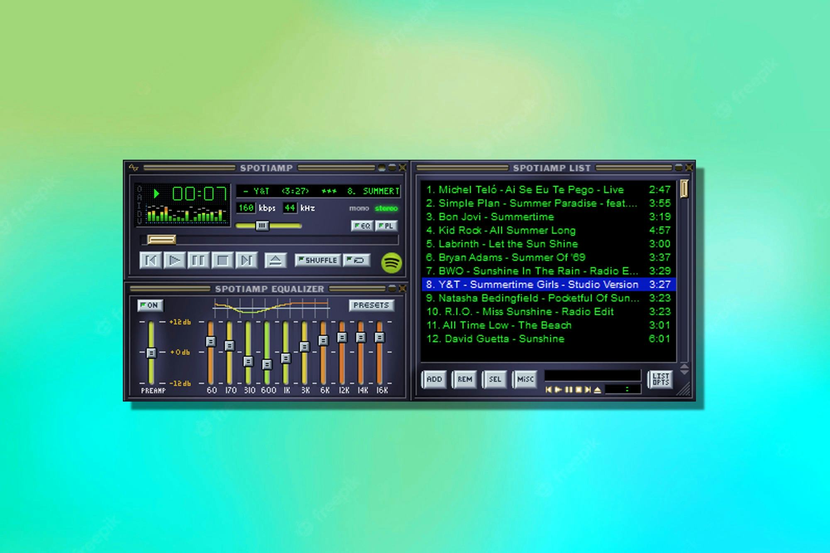Click mini pause icon in playlist window
The width and height of the screenshot is (830, 553).
(569, 390)
